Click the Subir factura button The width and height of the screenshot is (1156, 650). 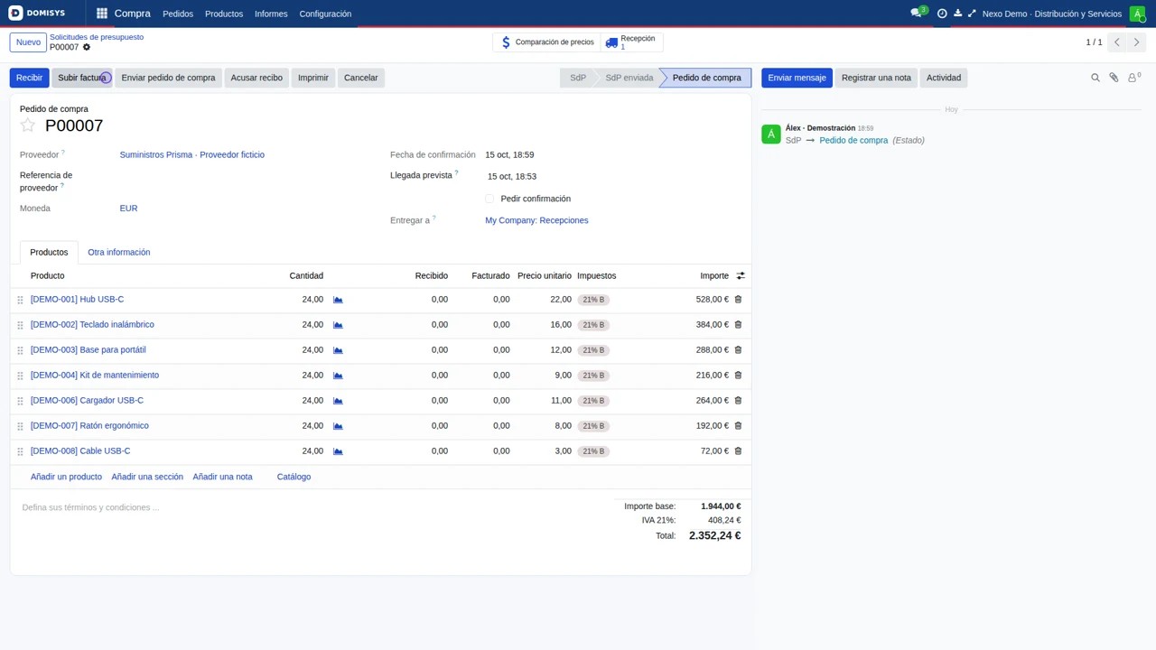(82, 78)
